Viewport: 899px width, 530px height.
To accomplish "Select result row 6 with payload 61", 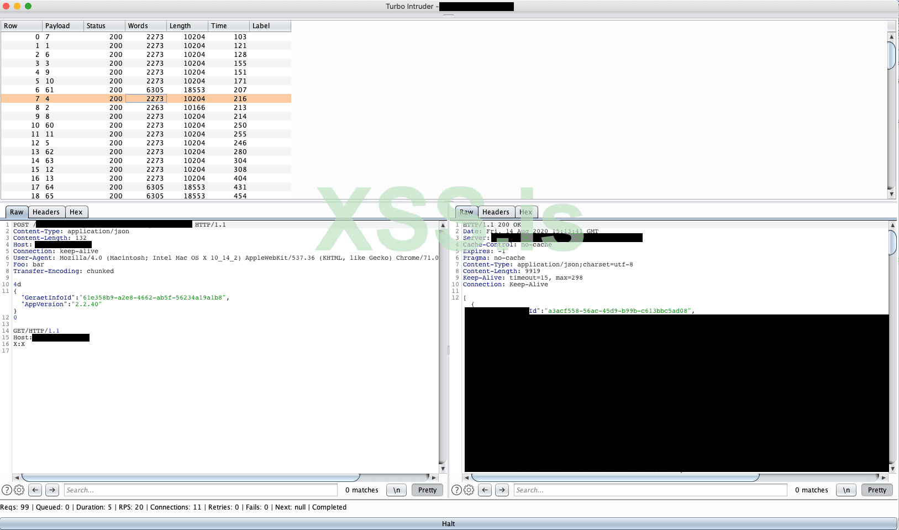I will tap(146, 90).
